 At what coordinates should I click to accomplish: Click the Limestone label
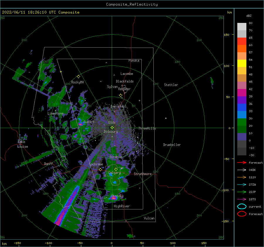pyautogui.click(x=55, y=113)
